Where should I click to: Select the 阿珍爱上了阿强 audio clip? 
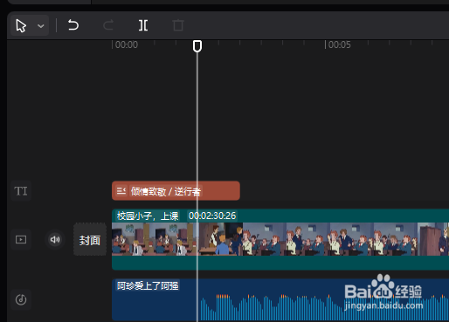[280, 299]
